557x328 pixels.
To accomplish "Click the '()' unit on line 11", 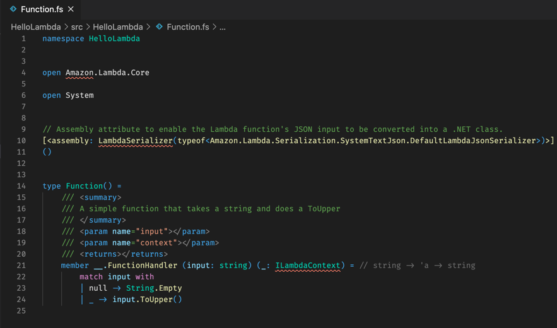I will [x=47, y=152].
